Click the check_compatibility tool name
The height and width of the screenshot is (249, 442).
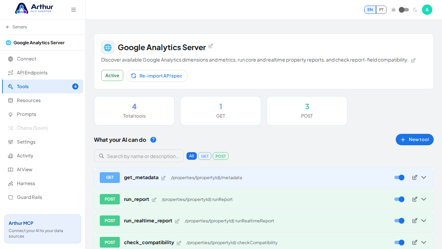(x=149, y=242)
